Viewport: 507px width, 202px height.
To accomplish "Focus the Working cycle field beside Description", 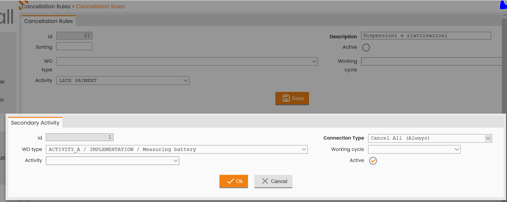I will pos(431,62).
